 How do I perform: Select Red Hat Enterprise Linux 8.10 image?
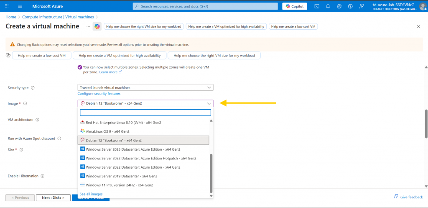(143, 123)
